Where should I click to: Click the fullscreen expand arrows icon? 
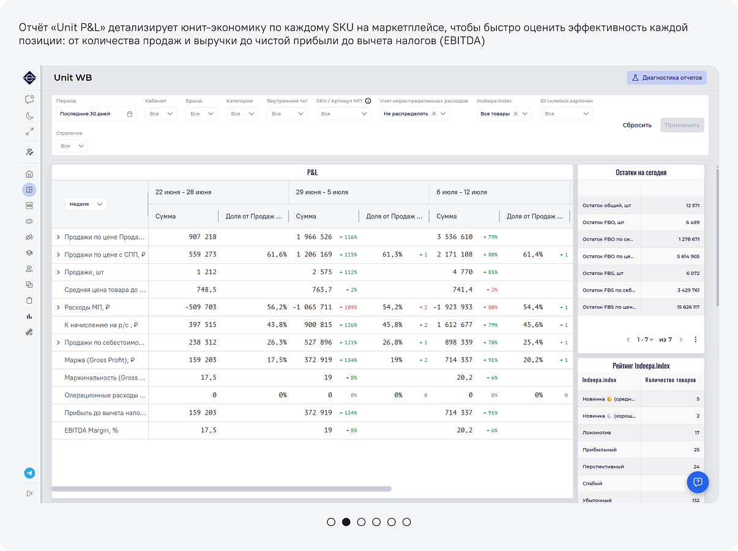29,131
